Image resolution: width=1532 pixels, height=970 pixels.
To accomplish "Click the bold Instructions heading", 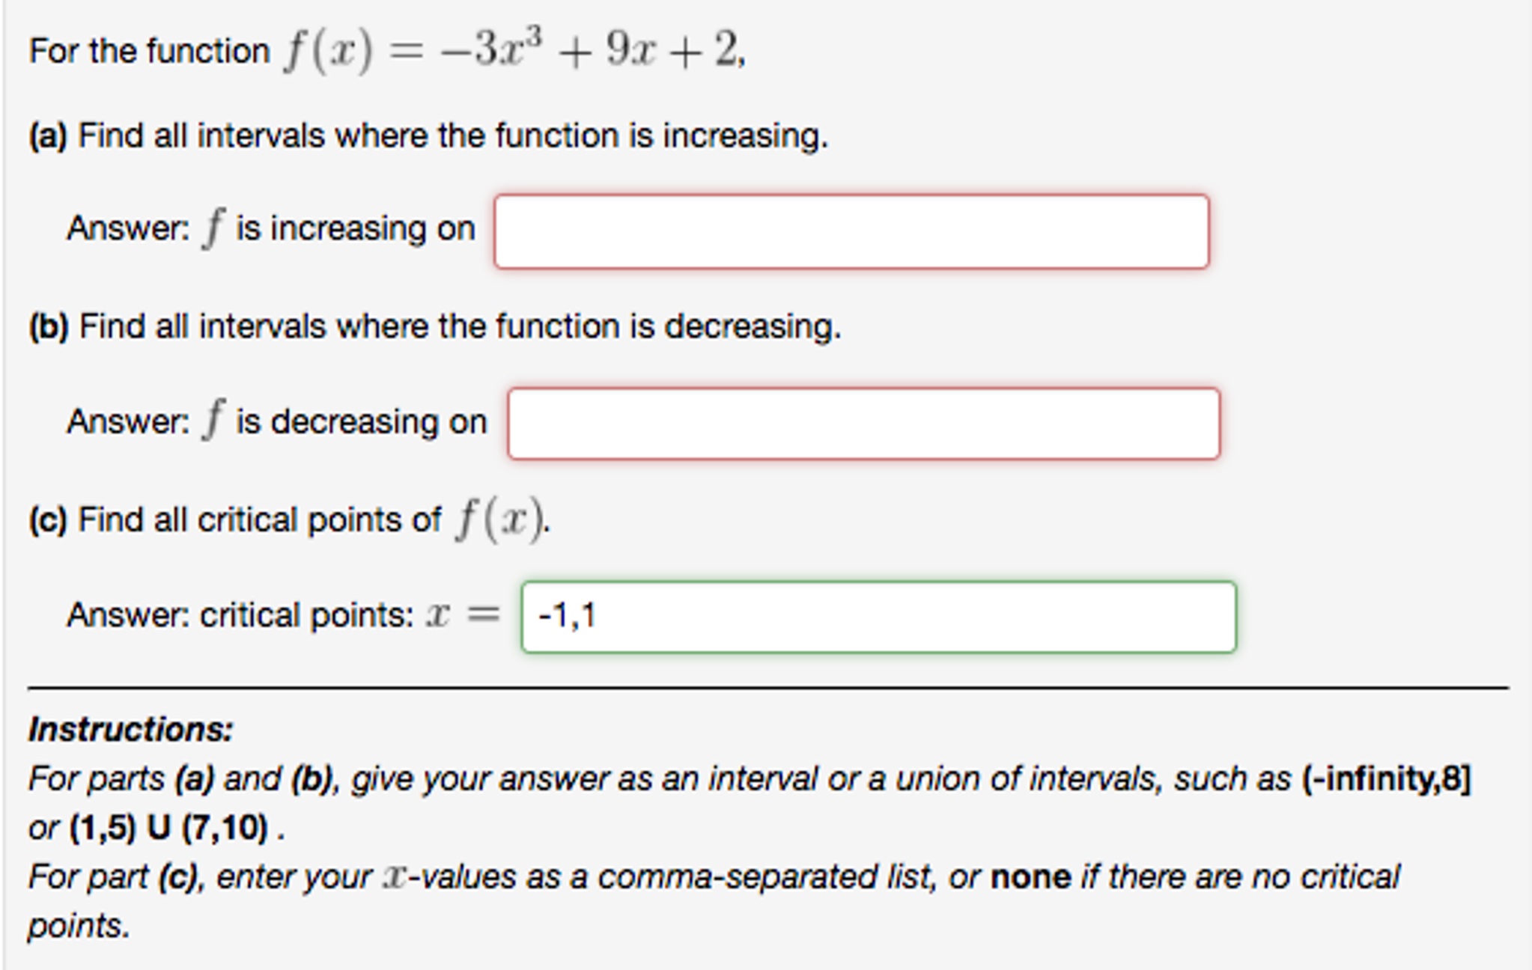I will point(131,729).
